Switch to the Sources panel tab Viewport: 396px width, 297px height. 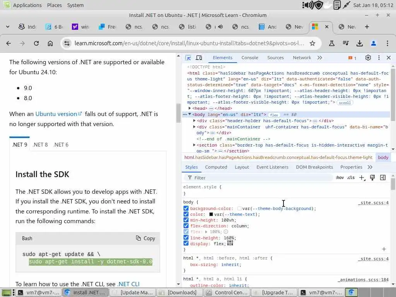tap(275, 58)
